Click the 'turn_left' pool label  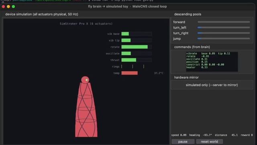point(179,27)
